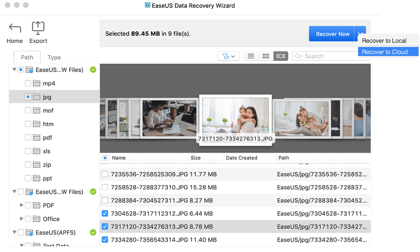The height and width of the screenshot is (252, 420).
Task: Click the green scan-complete badge icon
Action: pyautogui.click(x=93, y=69)
